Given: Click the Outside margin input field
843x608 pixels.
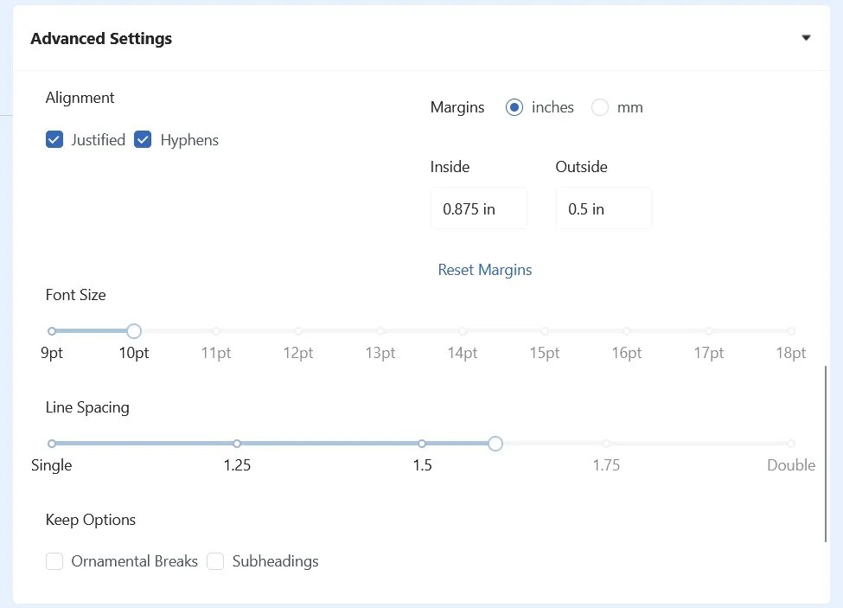Looking at the screenshot, I should pyautogui.click(x=604, y=208).
